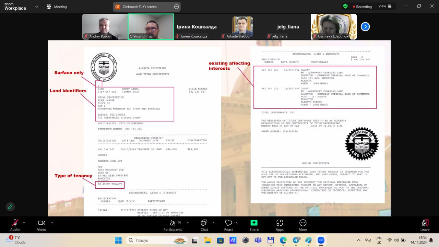Select Ірина Кошкалда's participant tile

tap(197, 26)
